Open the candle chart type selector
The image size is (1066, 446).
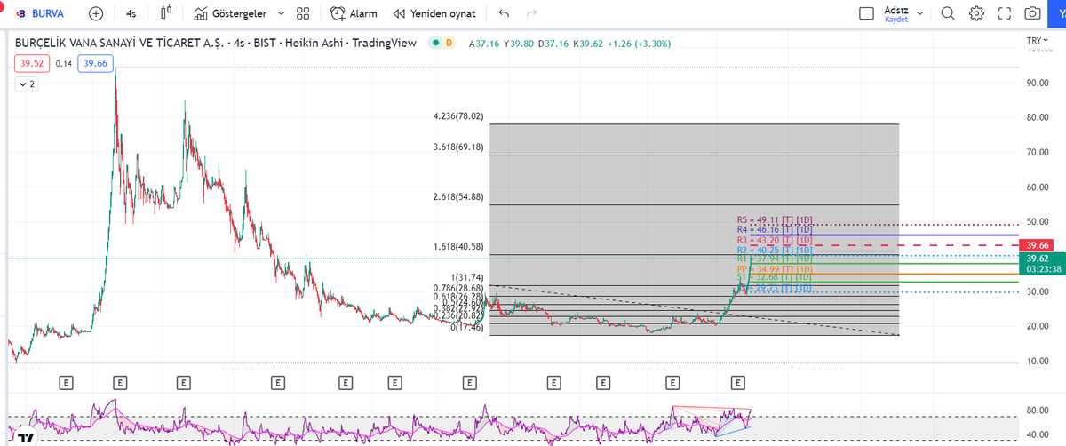(x=165, y=13)
